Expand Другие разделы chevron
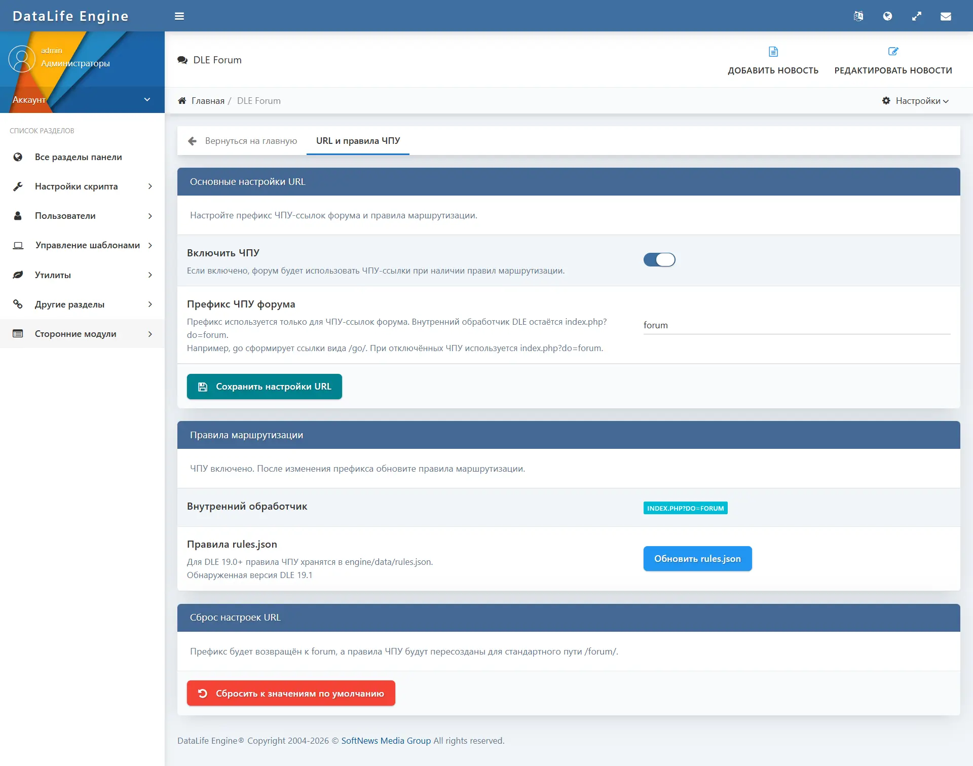This screenshot has width=973, height=766. click(x=150, y=304)
